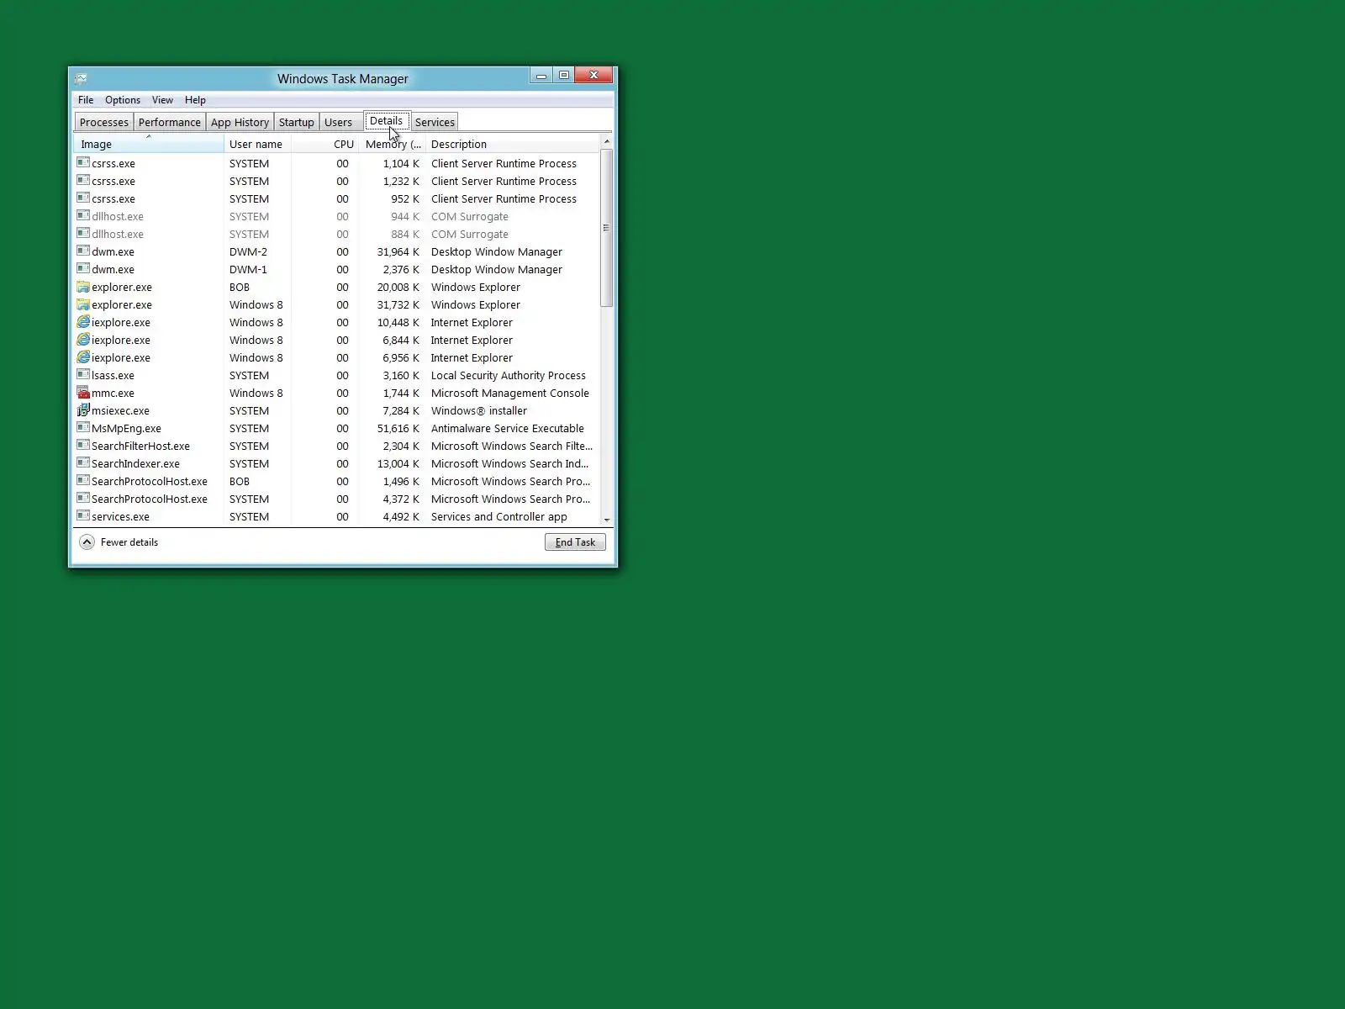Click the End Task button
This screenshot has height=1009, width=1345.
575,542
